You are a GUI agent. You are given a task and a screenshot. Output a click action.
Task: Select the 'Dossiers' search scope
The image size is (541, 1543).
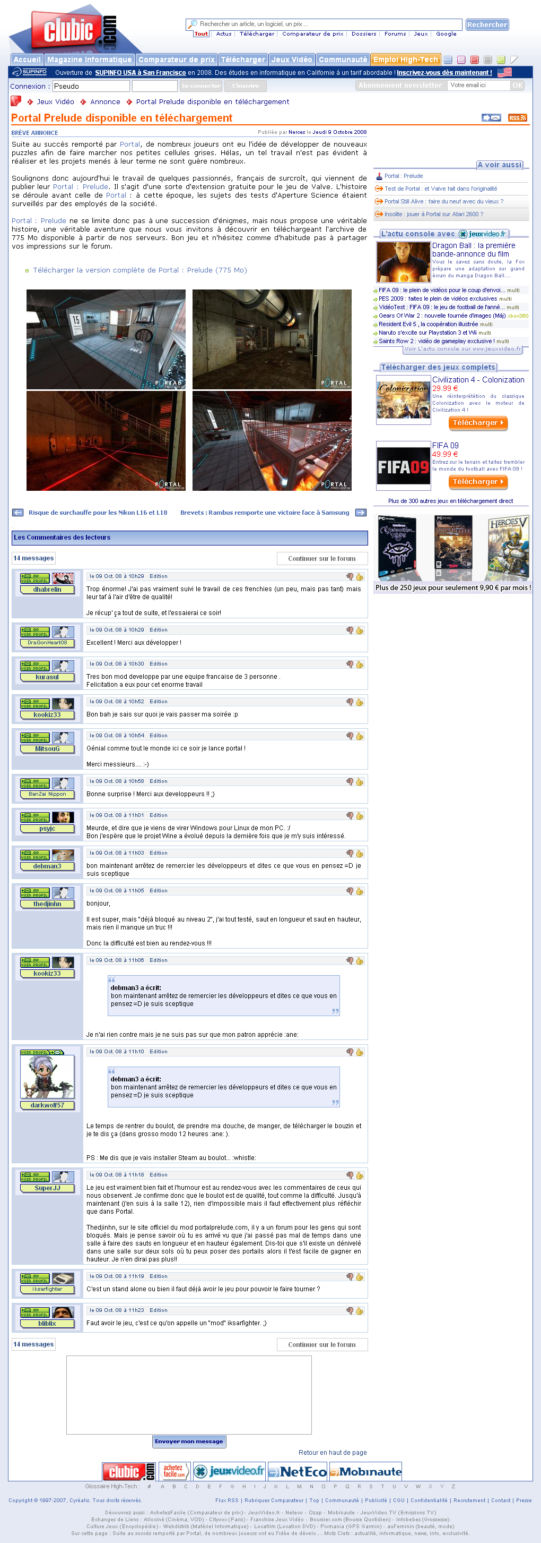(364, 34)
